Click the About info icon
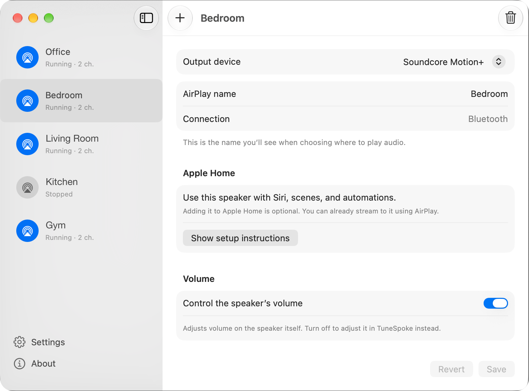Screen dimensions: 529x391 [19, 364]
